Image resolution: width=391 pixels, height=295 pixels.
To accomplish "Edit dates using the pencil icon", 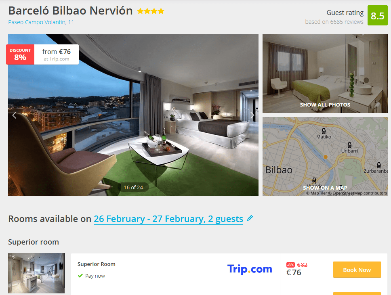I will pos(250,218).
